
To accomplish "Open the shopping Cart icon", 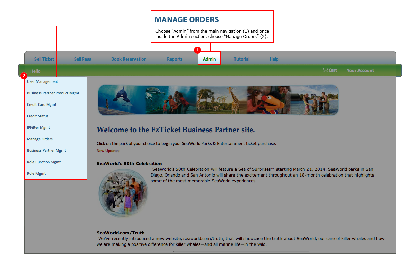I will 329,70.
